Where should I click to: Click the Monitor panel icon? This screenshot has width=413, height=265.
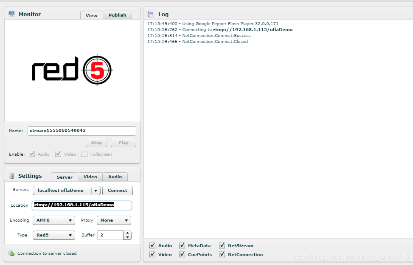11,14
